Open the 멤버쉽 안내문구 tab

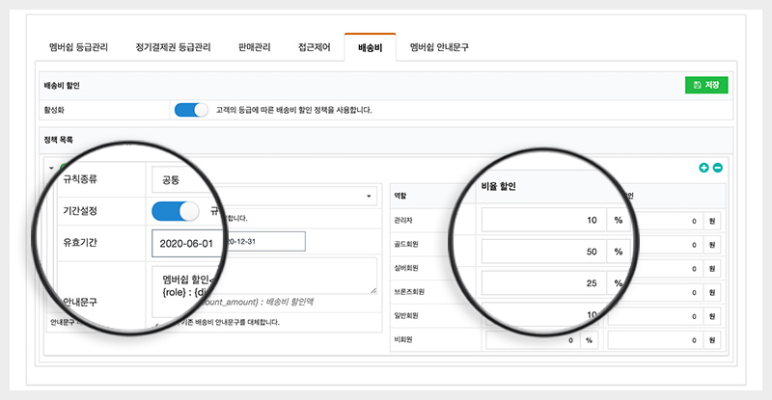pos(439,47)
